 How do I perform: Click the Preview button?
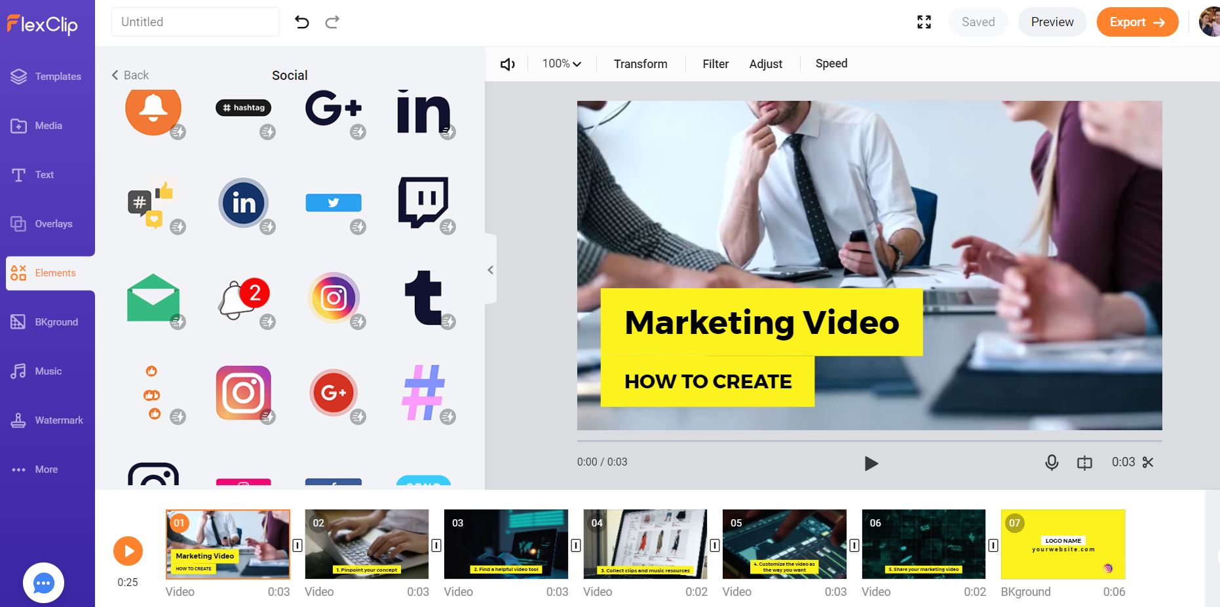[x=1052, y=22]
